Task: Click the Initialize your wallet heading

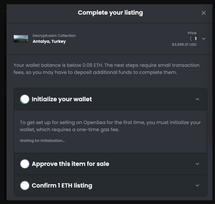Action: click(x=62, y=99)
